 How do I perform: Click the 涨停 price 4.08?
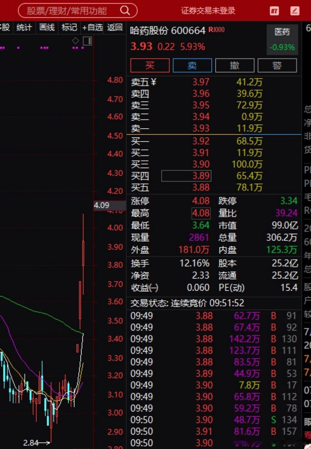pyautogui.click(x=201, y=201)
